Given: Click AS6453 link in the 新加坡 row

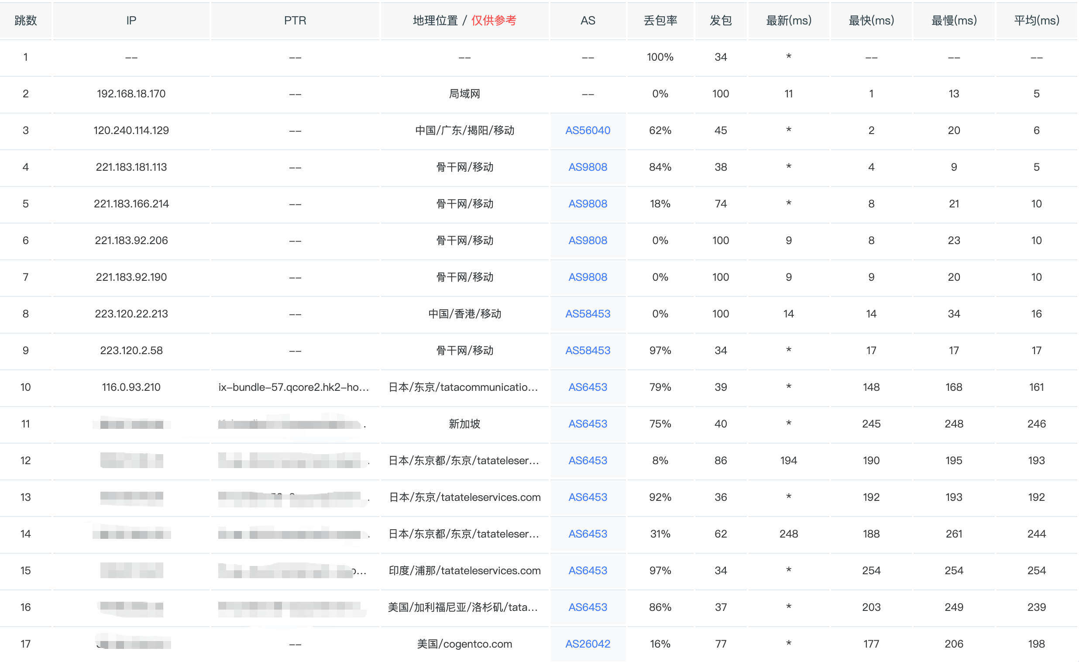Looking at the screenshot, I should [588, 424].
